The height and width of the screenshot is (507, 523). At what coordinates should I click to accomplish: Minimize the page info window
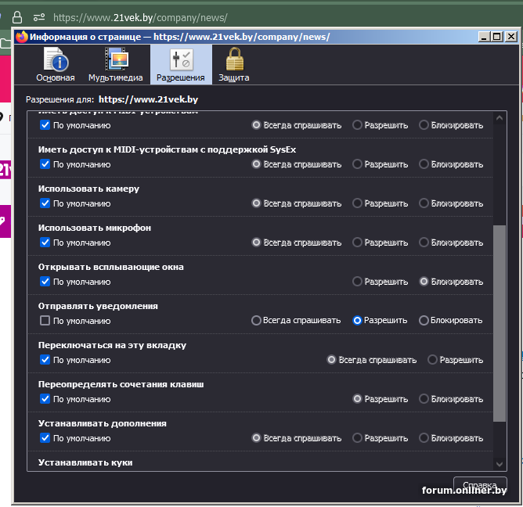coord(485,36)
